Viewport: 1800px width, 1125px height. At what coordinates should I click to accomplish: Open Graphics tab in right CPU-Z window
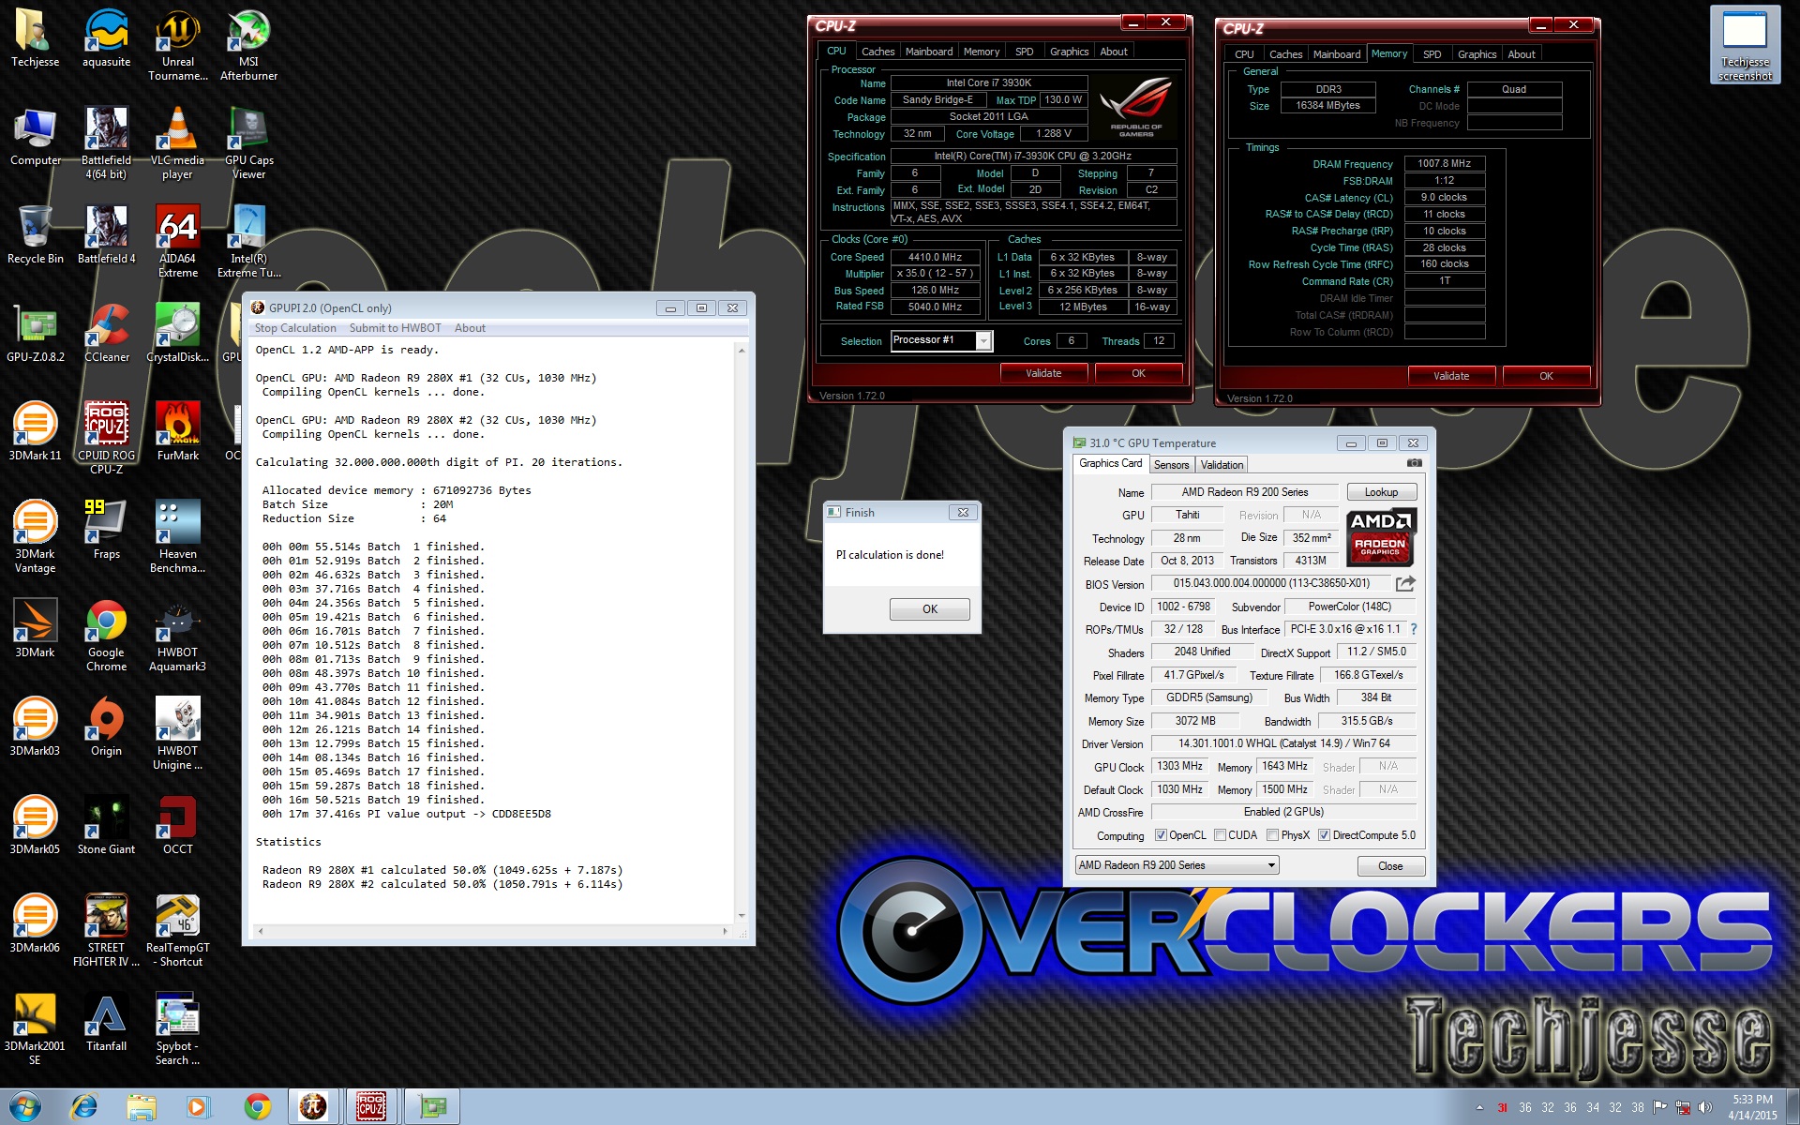(x=1477, y=54)
